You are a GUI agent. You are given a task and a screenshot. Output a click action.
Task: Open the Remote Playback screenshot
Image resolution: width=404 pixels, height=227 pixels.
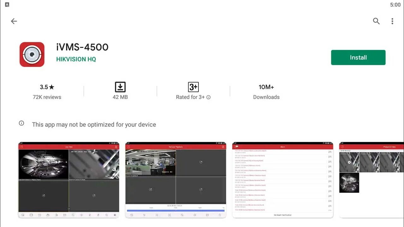click(x=176, y=180)
